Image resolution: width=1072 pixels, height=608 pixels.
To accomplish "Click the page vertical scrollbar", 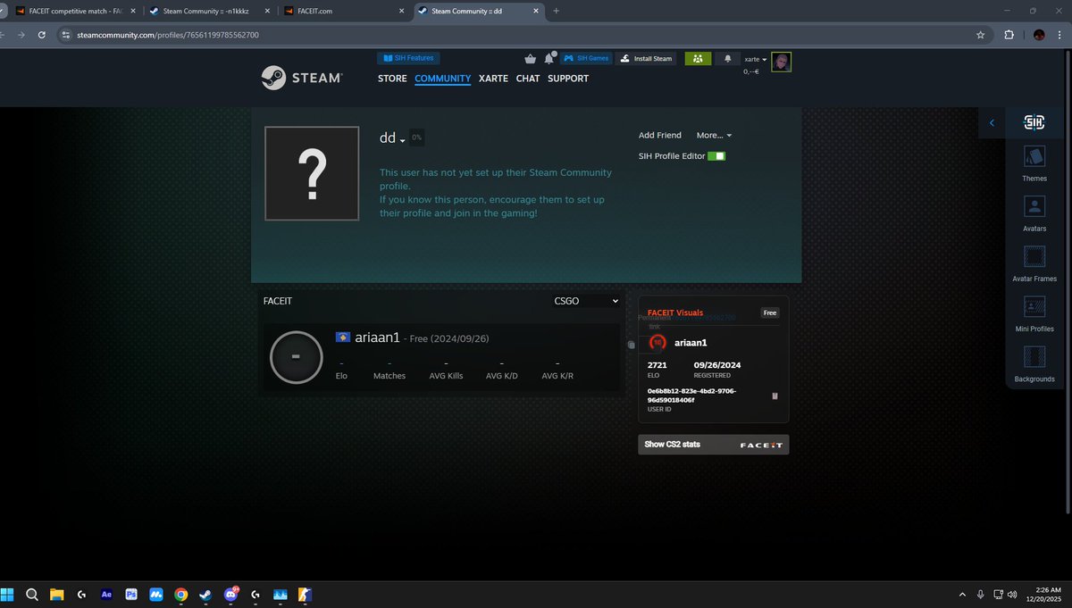I will (1068, 281).
